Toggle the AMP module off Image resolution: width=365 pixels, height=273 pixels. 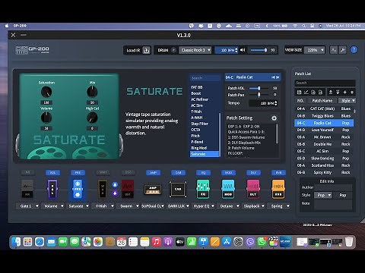coord(153,173)
